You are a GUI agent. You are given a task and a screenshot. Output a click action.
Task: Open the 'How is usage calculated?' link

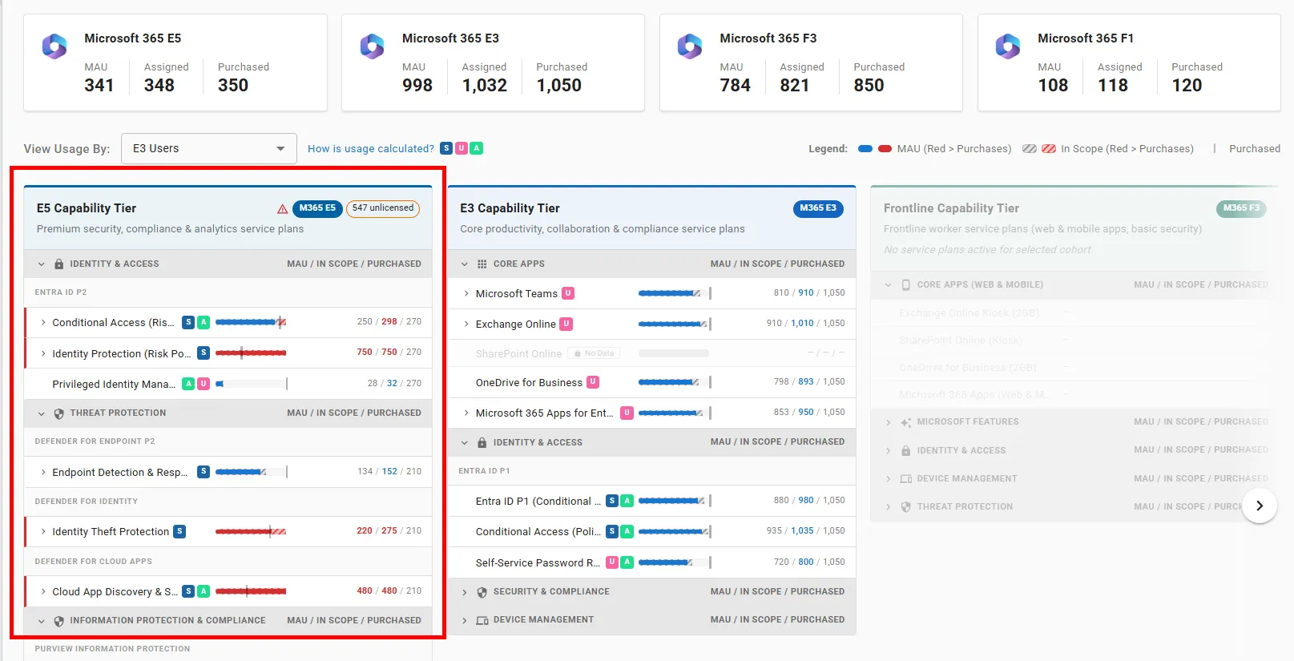(371, 149)
